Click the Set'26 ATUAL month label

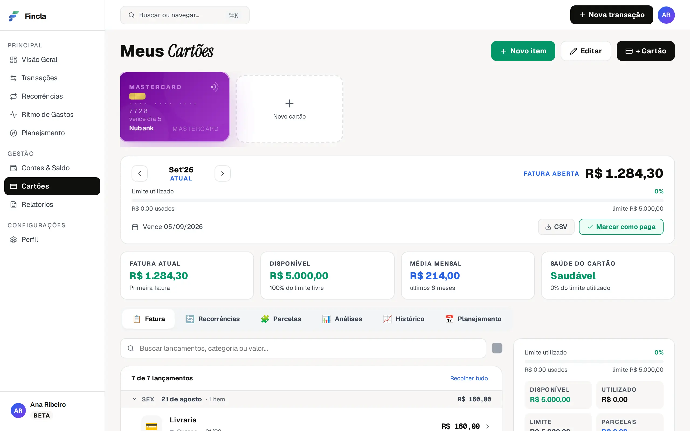(x=181, y=173)
